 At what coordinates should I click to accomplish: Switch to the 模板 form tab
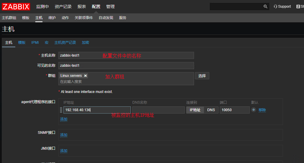[x=22, y=43]
